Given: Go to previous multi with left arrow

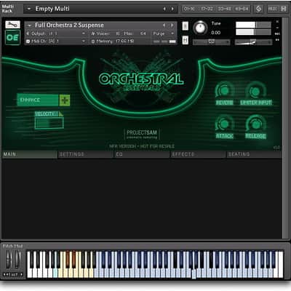Looking at the screenshot, I should click(x=164, y=9).
